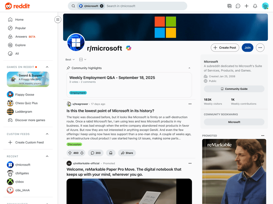Collapse the Games on Reddit section
The height and width of the screenshot is (204, 273).
[47, 67]
